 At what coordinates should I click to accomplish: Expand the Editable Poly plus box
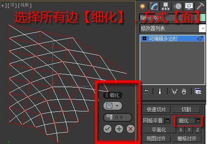click(x=144, y=39)
